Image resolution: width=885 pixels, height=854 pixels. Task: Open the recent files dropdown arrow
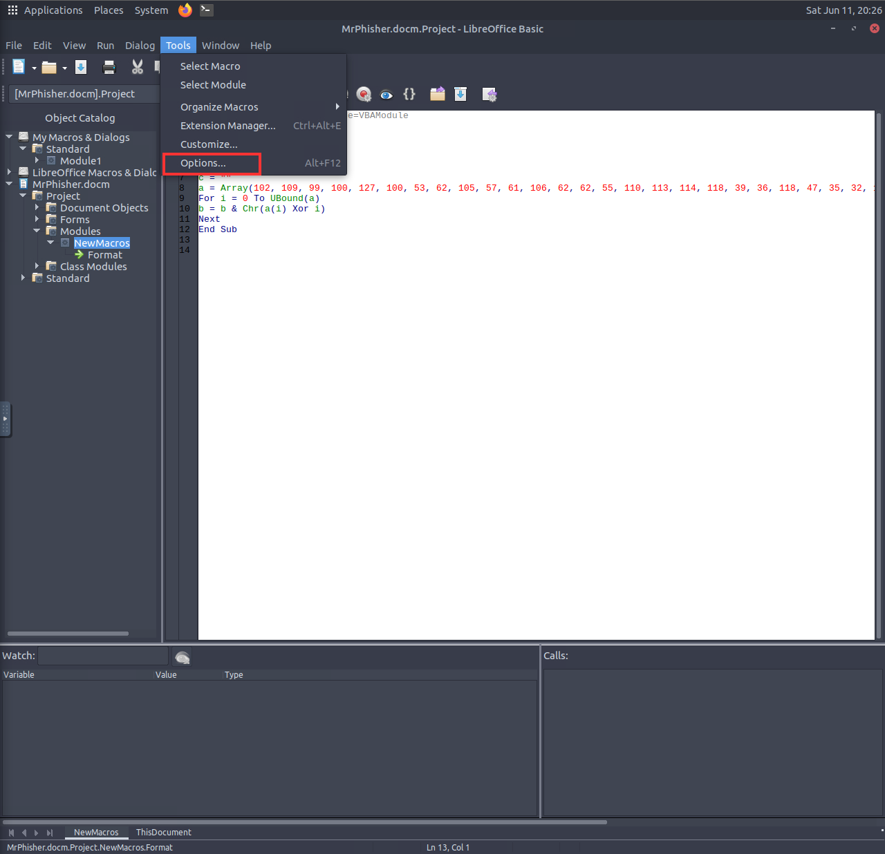(x=64, y=68)
